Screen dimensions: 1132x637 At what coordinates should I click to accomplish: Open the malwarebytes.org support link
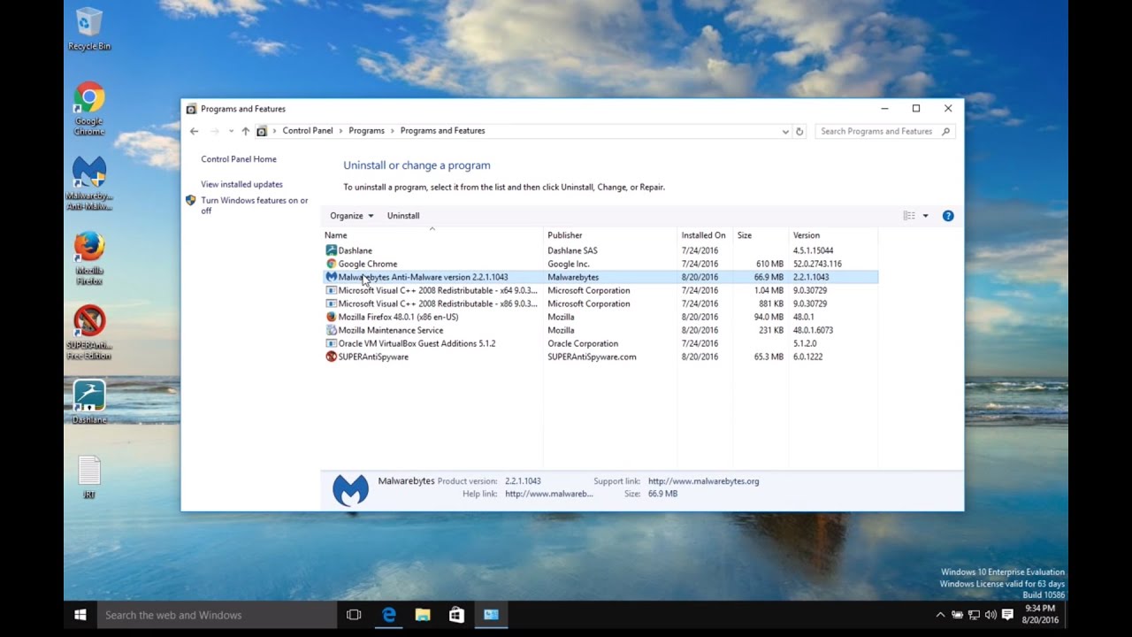(x=703, y=481)
